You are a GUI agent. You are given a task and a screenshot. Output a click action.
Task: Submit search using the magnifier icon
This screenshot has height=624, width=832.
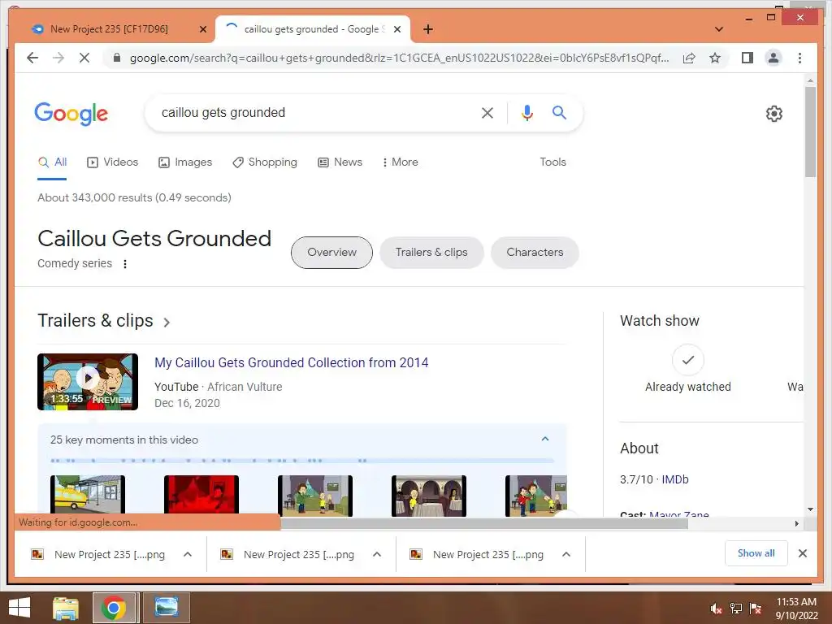click(559, 112)
